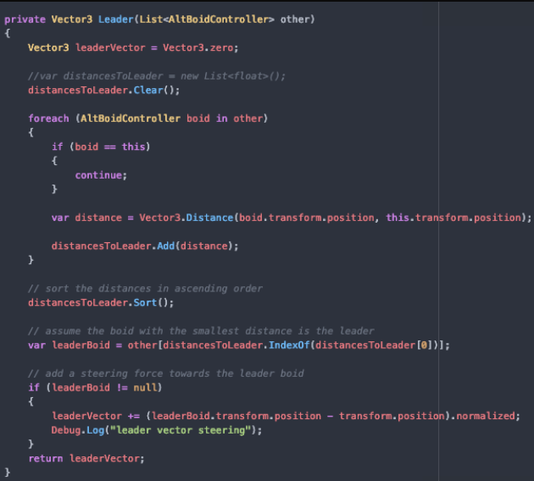The image size is (534, 481).
Task: Click the 'Distance' method in Vector3.Distance
Action: [209, 218]
